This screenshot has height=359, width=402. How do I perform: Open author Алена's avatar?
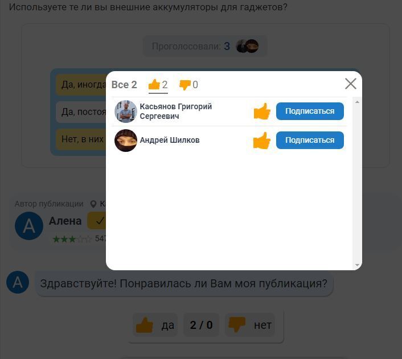(x=29, y=226)
